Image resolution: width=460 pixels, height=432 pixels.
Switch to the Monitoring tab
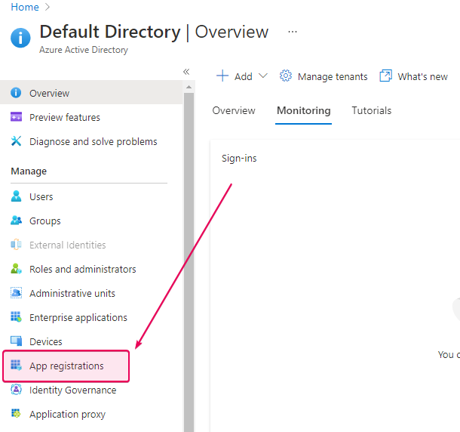tap(304, 110)
